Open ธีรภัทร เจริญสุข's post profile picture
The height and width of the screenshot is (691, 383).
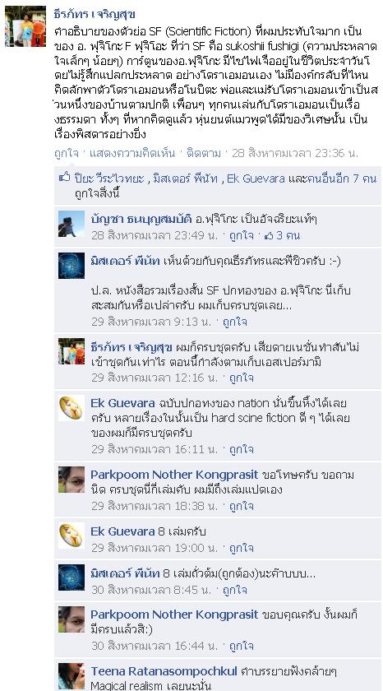click(25, 26)
